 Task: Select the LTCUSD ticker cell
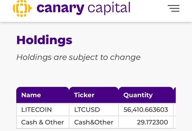coord(87,110)
